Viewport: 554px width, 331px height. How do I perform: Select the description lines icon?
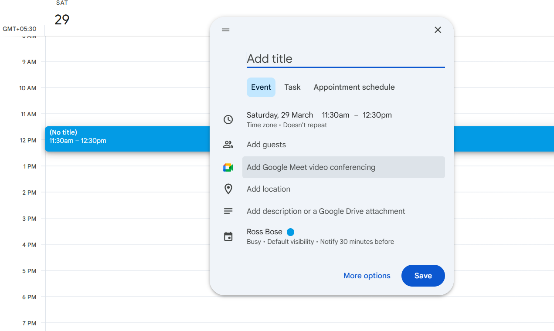coord(228,211)
